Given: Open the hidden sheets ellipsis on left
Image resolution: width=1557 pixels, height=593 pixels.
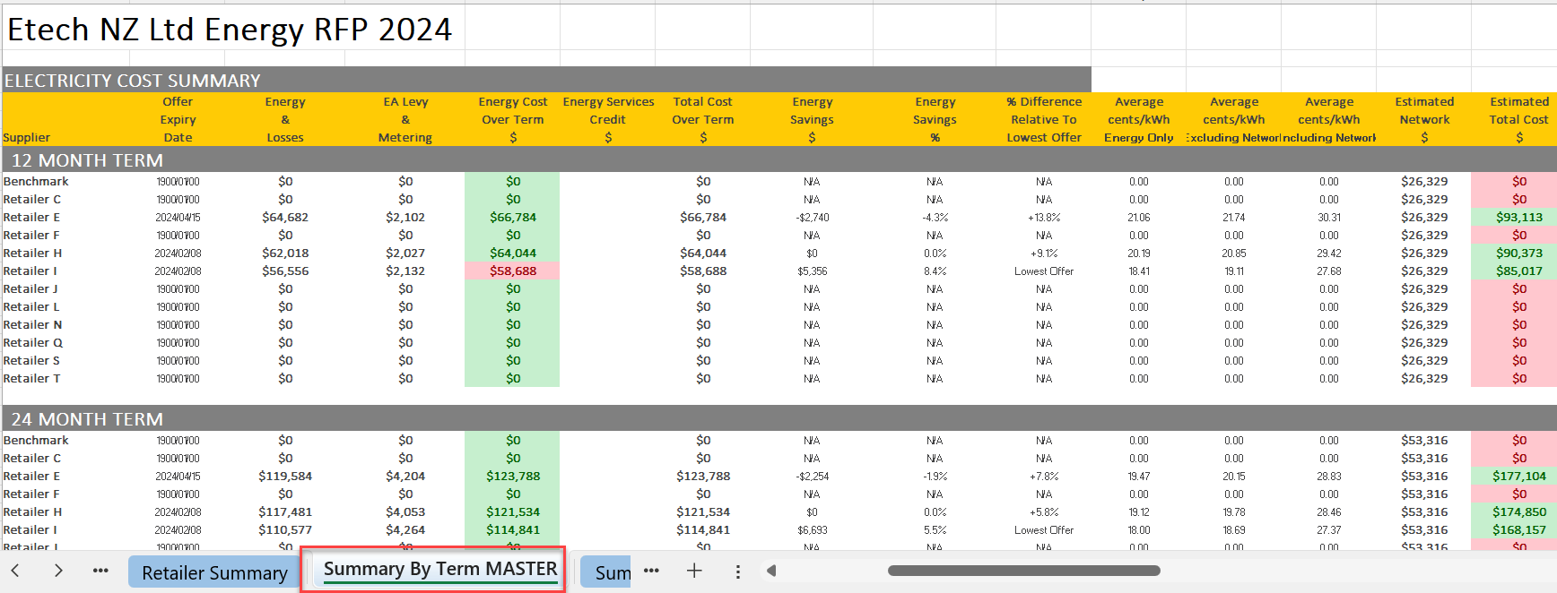Looking at the screenshot, I should (x=100, y=571).
